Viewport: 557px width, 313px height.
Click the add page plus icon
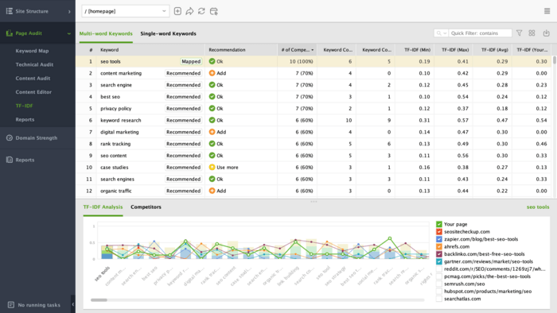click(x=177, y=11)
